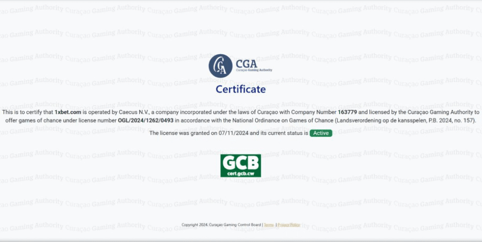The width and height of the screenshot is (482, 242).
Task: Click 'This is to certify that' opening text
Action: (x=27, y=112)
